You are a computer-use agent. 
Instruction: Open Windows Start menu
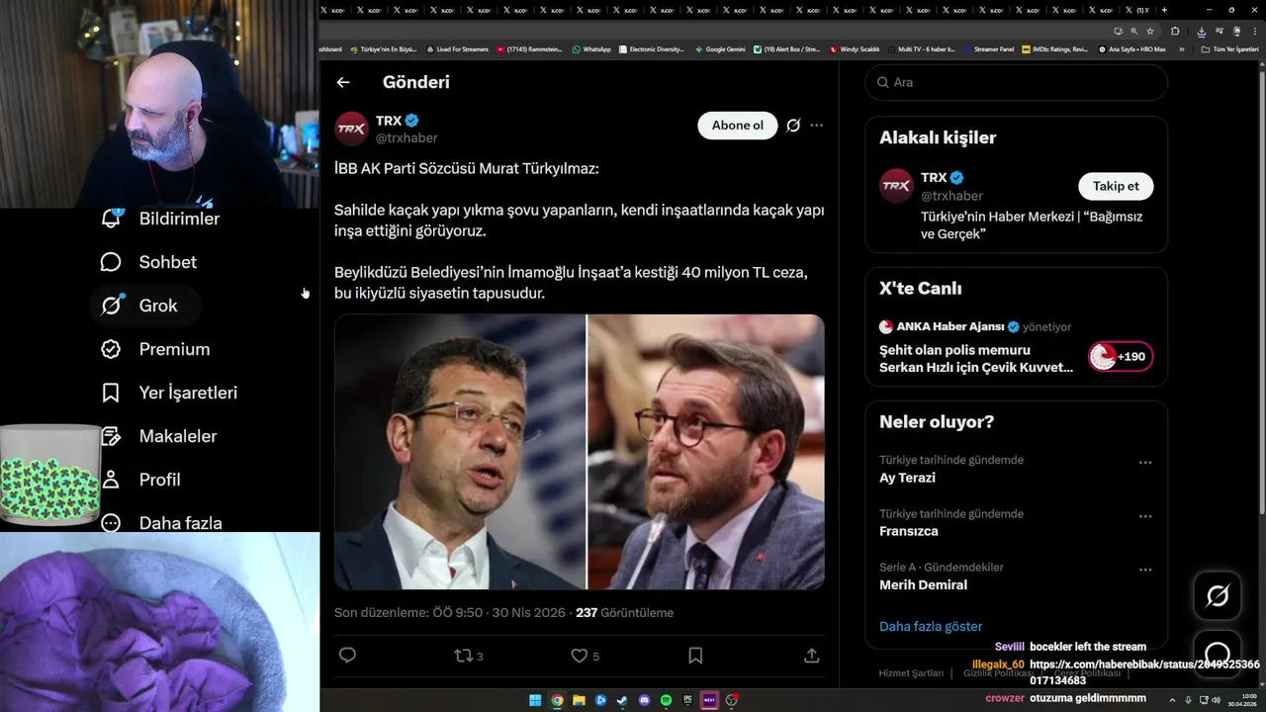click(x=535, y=700)
